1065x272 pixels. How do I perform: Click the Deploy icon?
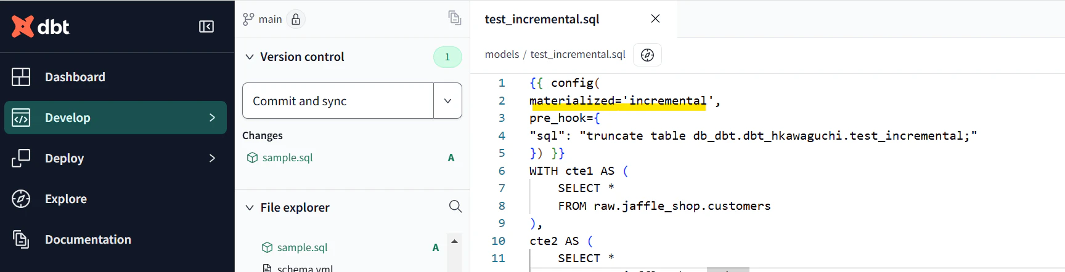coord(21,158)
